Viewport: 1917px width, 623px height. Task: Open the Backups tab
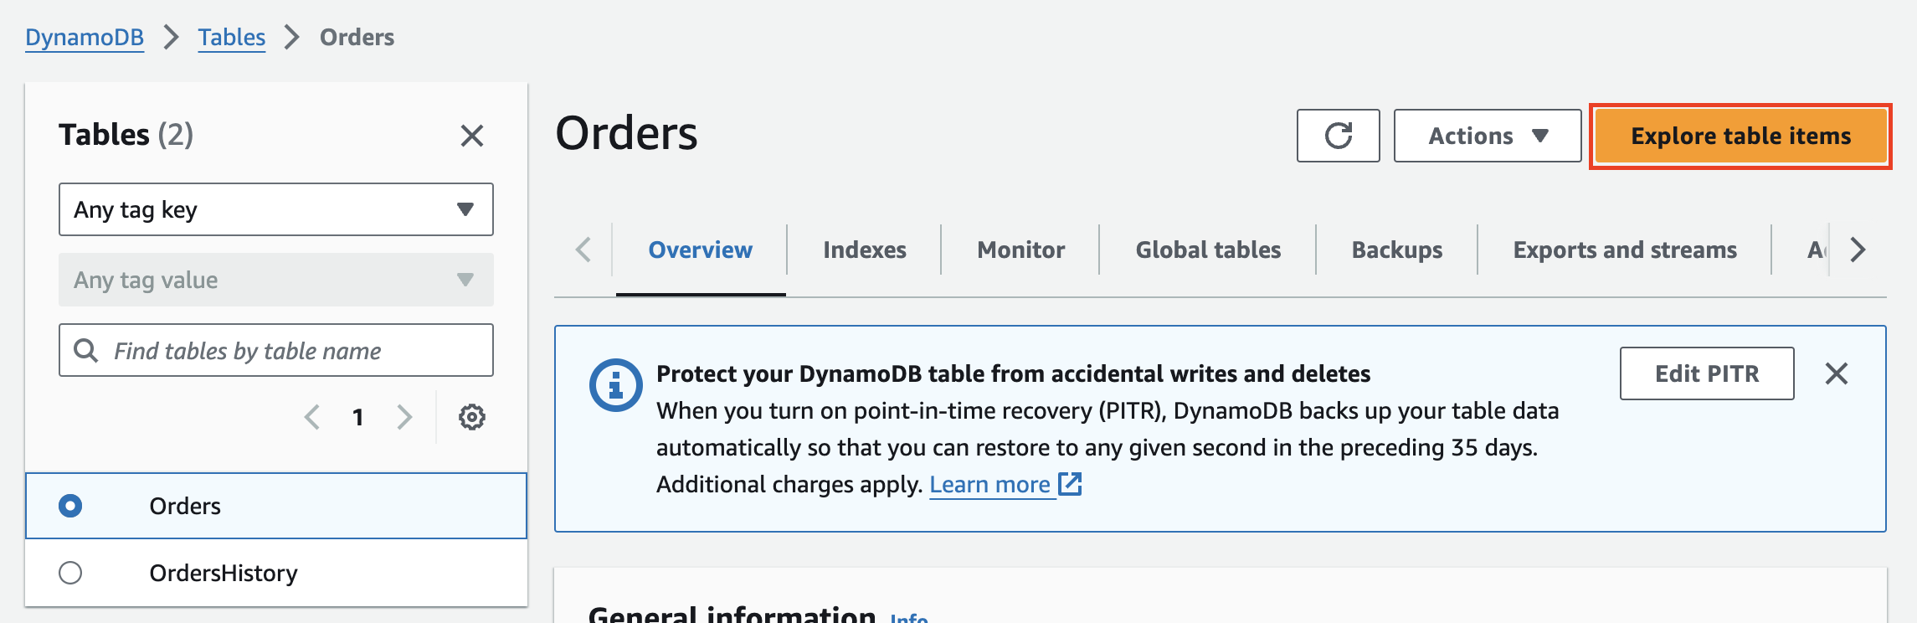tap(1396, 250)
